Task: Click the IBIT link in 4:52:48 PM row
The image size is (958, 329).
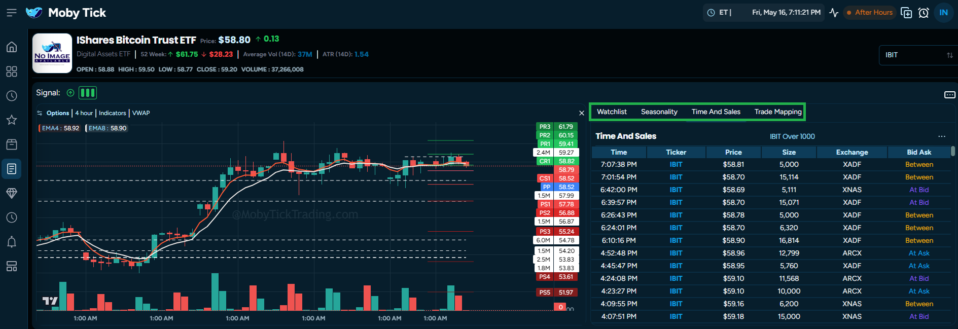Action: (x=676, y=253)
